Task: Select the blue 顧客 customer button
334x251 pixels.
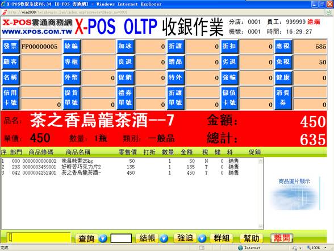Action: pyautogui.click(x=10, y=62)
